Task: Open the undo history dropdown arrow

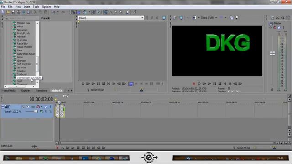Action: tap(58, 12)
